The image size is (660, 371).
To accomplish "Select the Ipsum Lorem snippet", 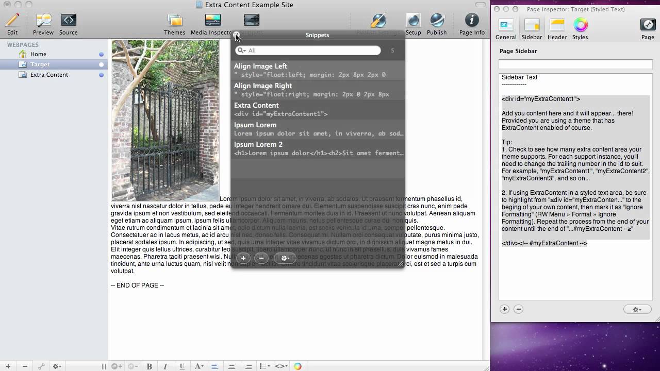I will (x=318, y=129).
